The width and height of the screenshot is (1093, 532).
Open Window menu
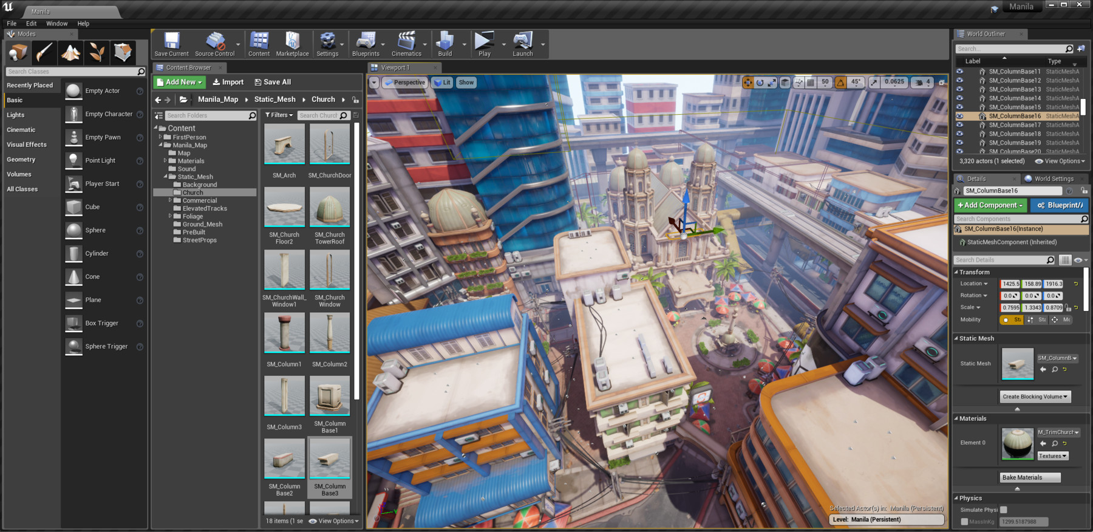56,24
